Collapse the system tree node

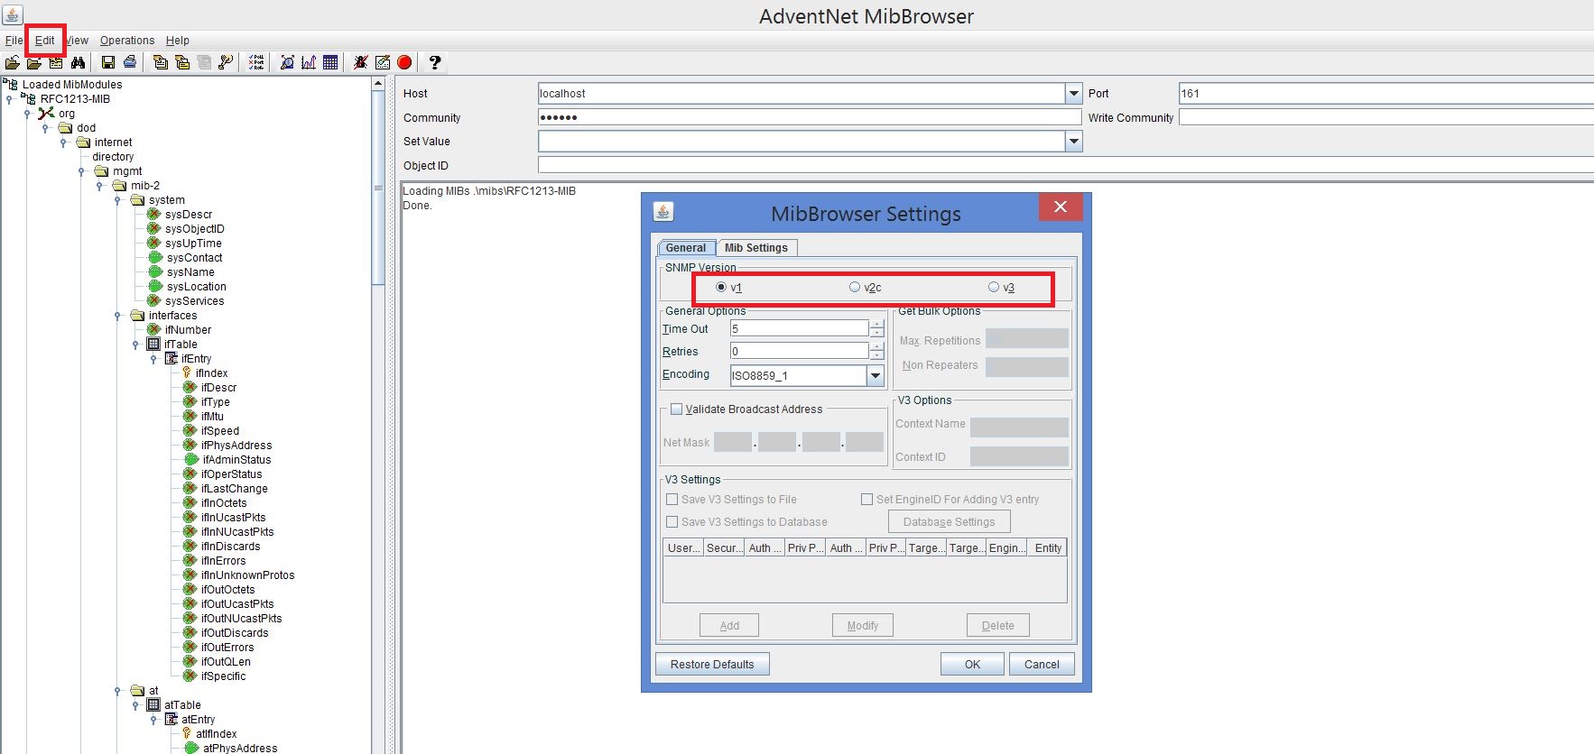click(117, 200)
